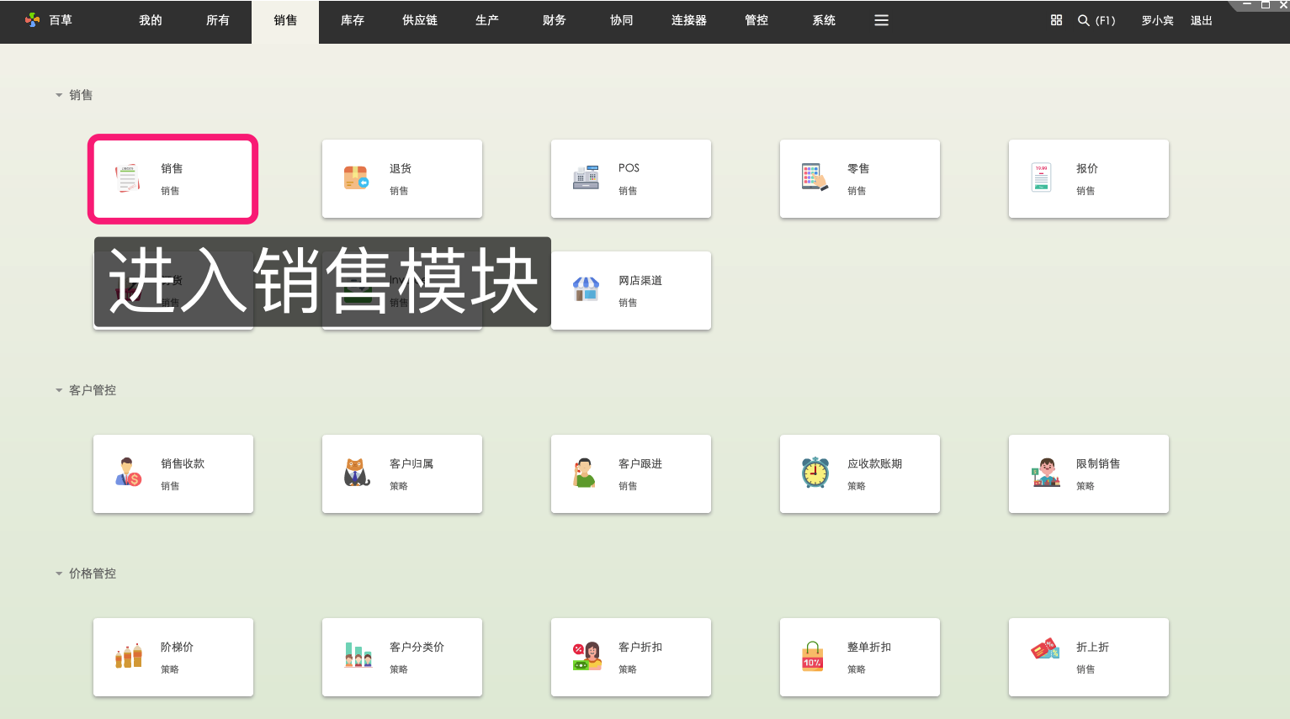Viewport: 1290px width, 719px height.
Task: Switch to the 管控 tab
Action: pos(756,20)
